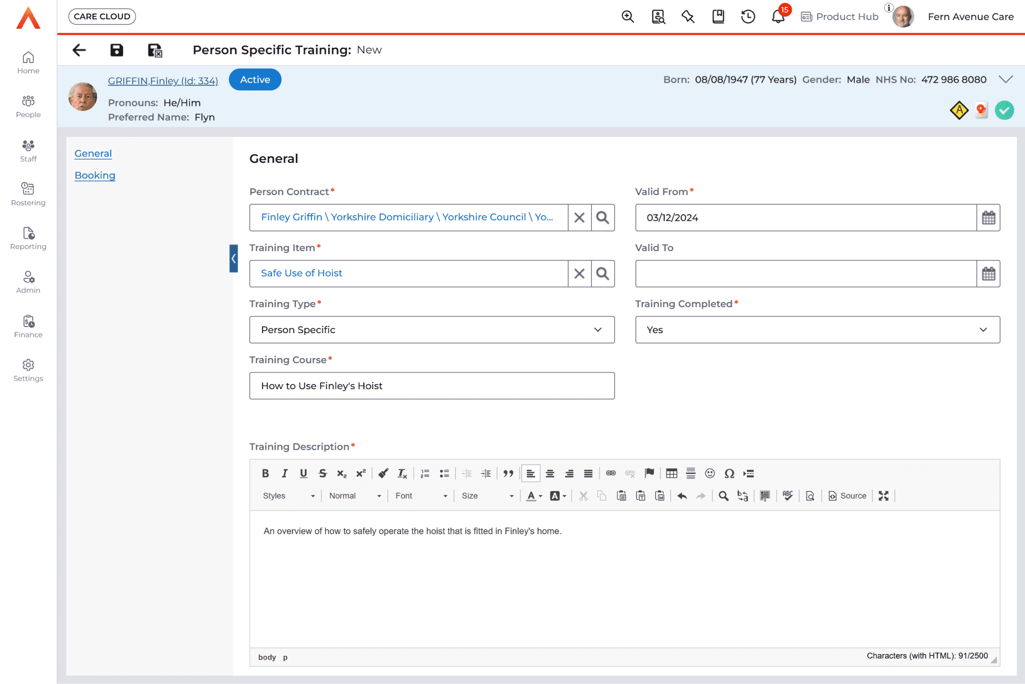Open the GRIFFIN, Finley record link
Image resolution: width=1025 pixels, height=684 pixels.
click(163, 81)
